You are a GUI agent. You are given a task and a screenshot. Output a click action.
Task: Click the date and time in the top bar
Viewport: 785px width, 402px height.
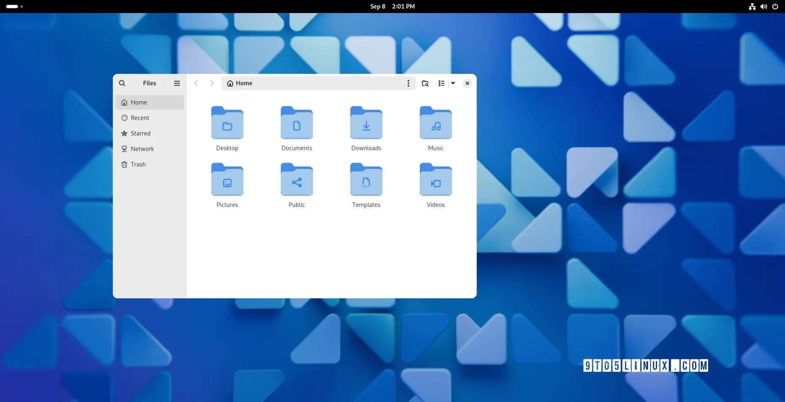coord(392,6)
